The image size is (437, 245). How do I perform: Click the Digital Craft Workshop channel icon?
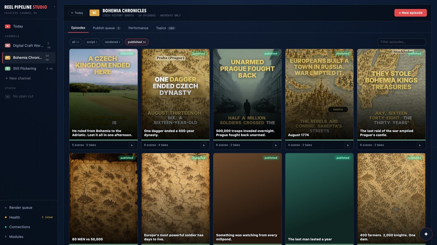pyautogui.click(x=8, y=45)
